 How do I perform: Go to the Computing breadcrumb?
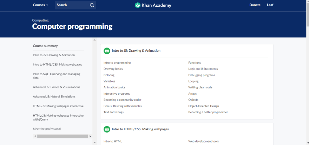(x=40, y=20)
